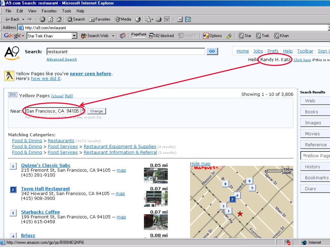Open the Edit menu
The width and height of the screenshot is (330, 247).
tap(20, 11)
